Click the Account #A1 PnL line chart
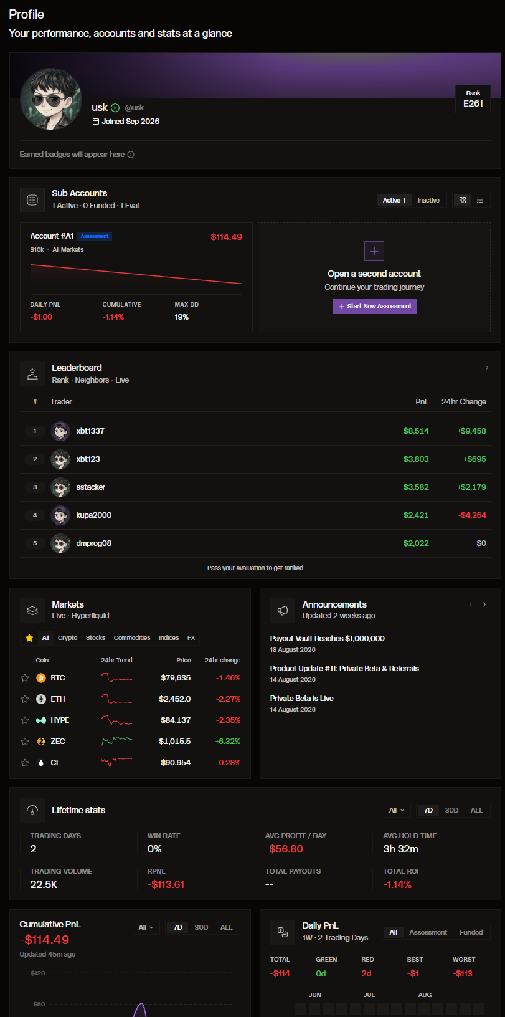The image size is (505, 1017). tap(136, 274)
